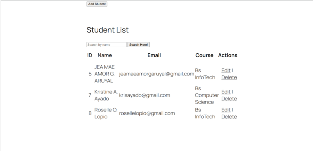The height and width of the screenshot is (151, 313).
Task: Select the Name column header
Action: coord(105,55)
